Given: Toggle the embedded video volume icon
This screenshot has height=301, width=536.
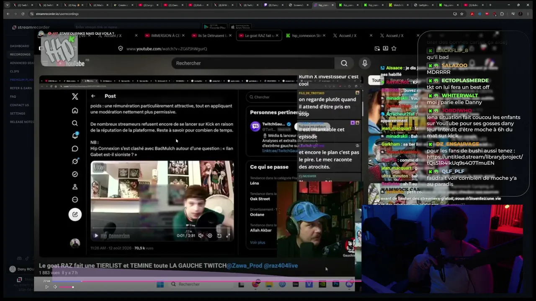Looking at the screenshot, I should pyautogui.click(x=201, y=236).
